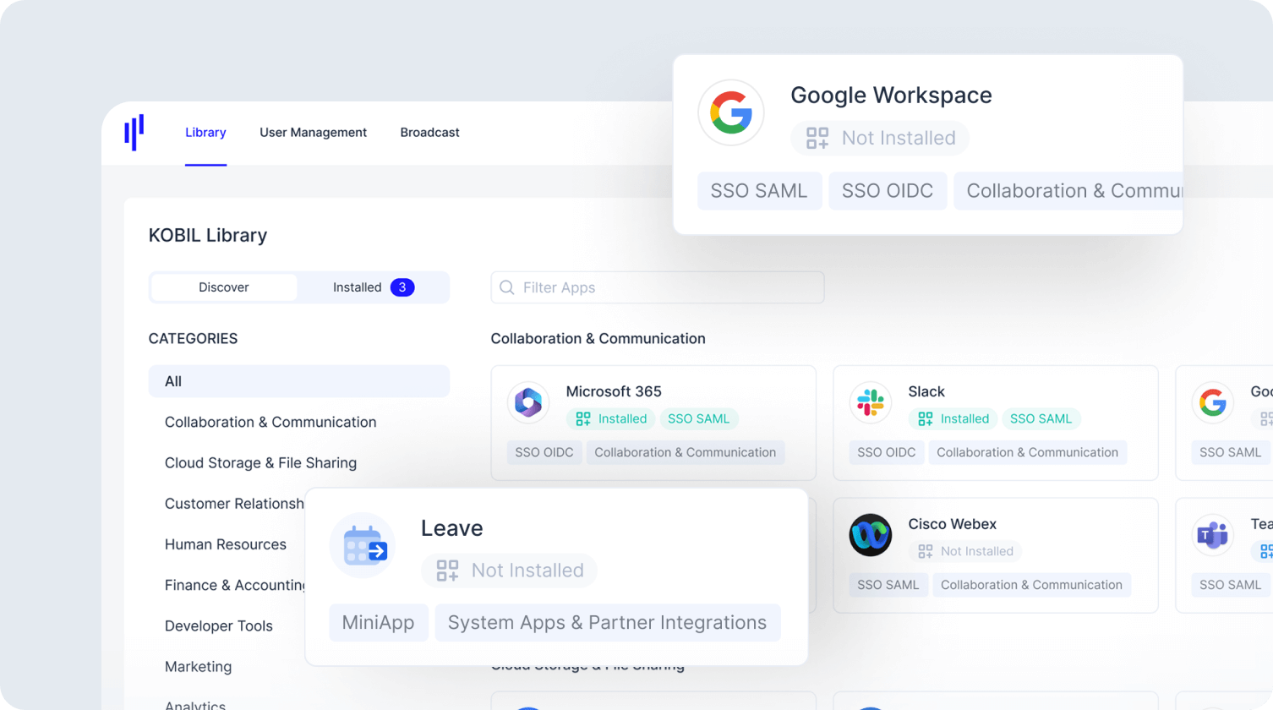
Task: Open the User Management tab
Action: [314, 133]
